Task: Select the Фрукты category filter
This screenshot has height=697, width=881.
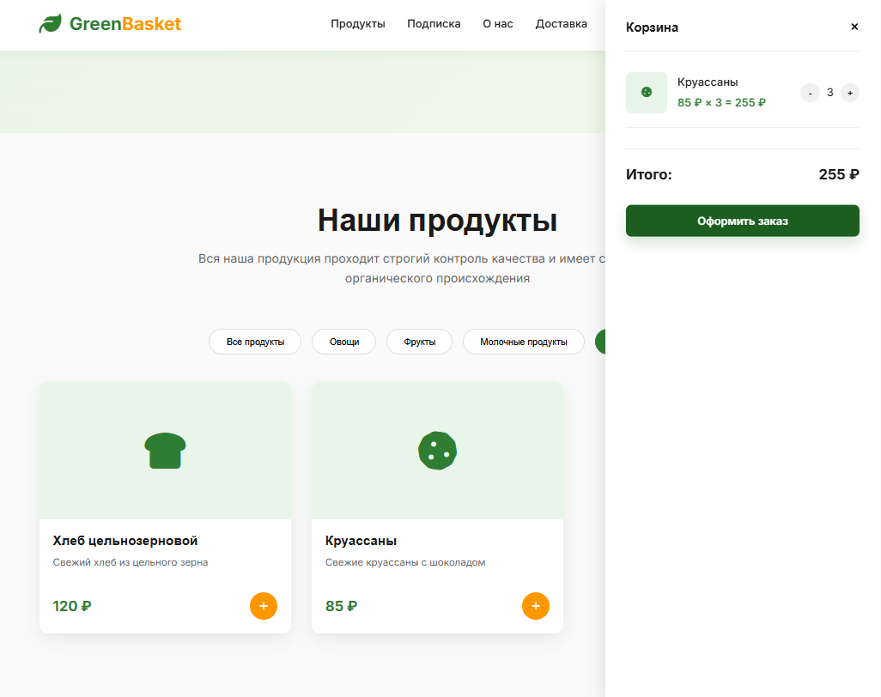Action: click(419, 342)
